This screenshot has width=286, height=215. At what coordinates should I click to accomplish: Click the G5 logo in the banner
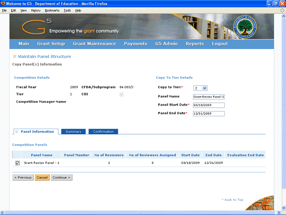[37, 26]
